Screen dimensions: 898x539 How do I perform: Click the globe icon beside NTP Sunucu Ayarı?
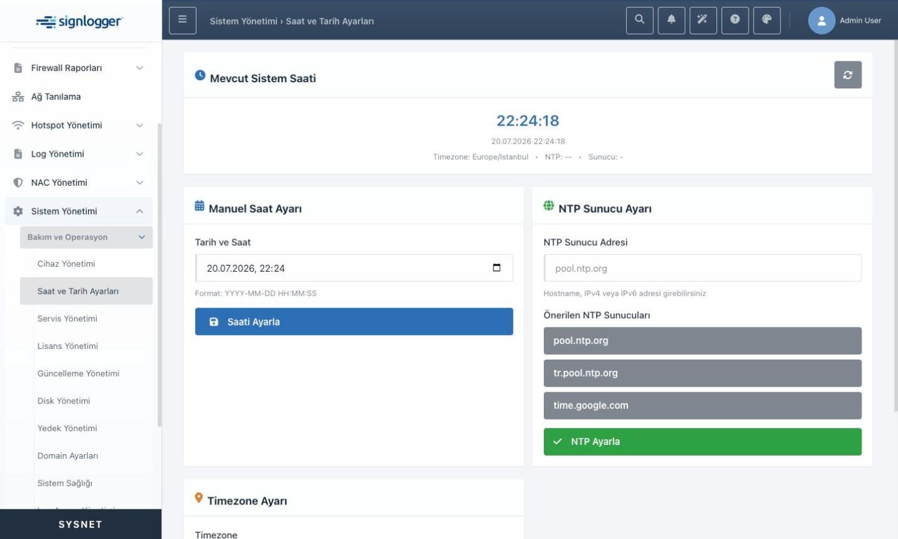(x=549, y=205)
